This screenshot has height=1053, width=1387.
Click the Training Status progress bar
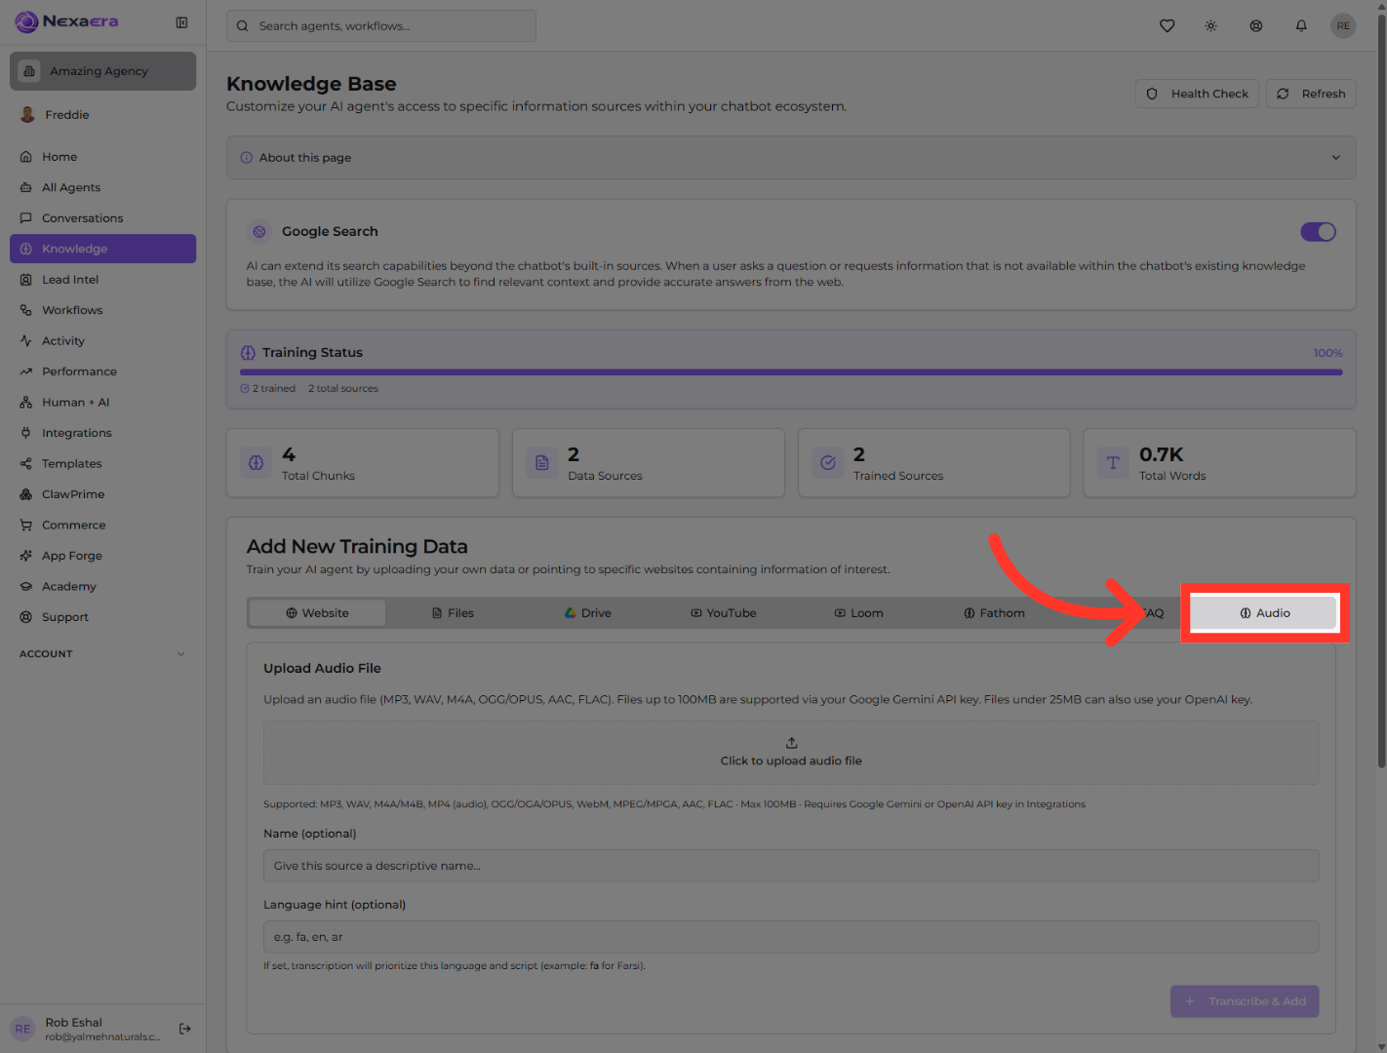[x=791, y=371]
